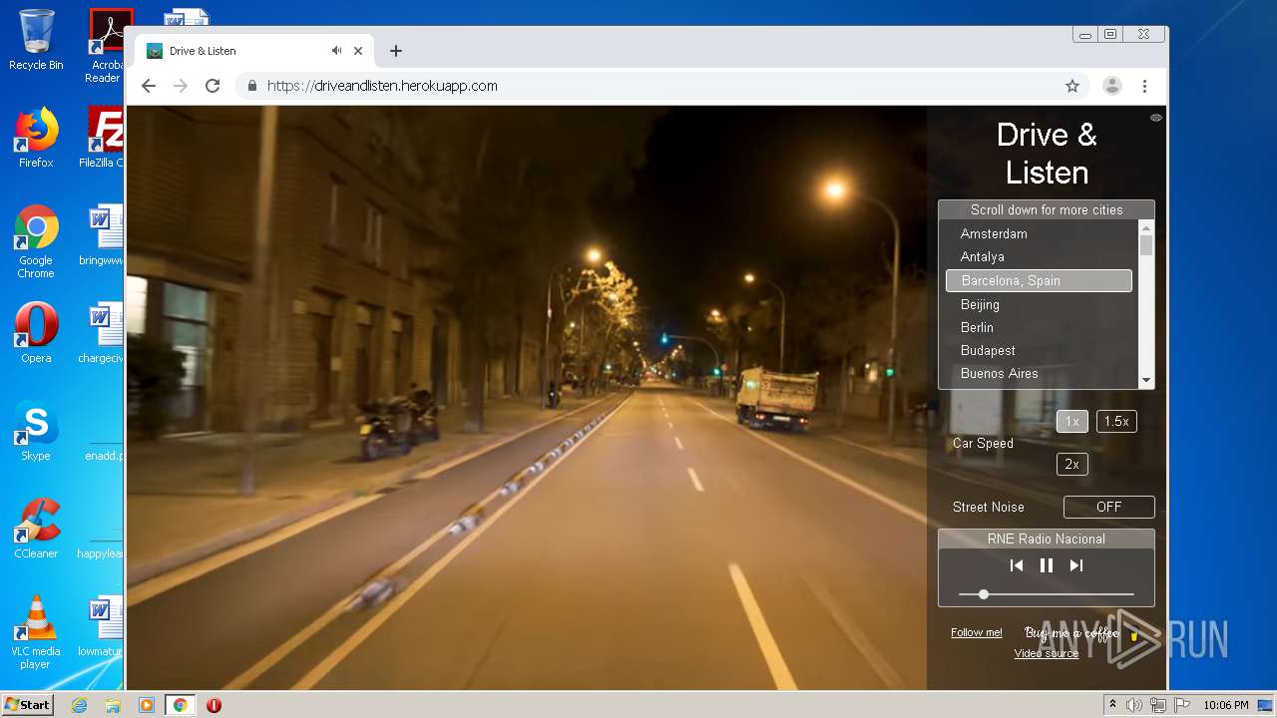
Task: Open the system volume icon in the tray
Action: click(1134, 705)
